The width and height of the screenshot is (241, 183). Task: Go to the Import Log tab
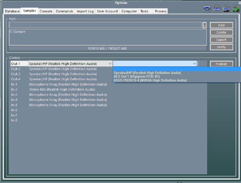coord(85,11)
